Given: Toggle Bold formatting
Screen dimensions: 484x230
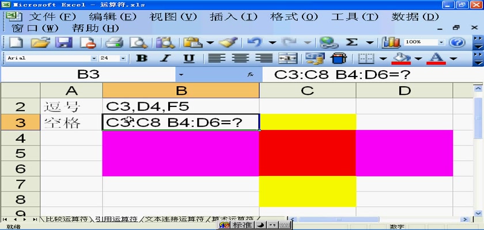Looking at the screenshot, I should click(x=141, y=58).
